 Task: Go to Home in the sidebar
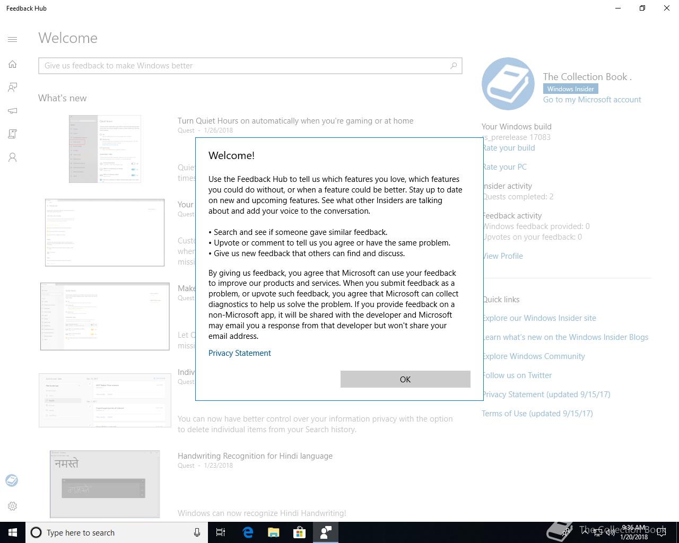click(x=13, y=64)
